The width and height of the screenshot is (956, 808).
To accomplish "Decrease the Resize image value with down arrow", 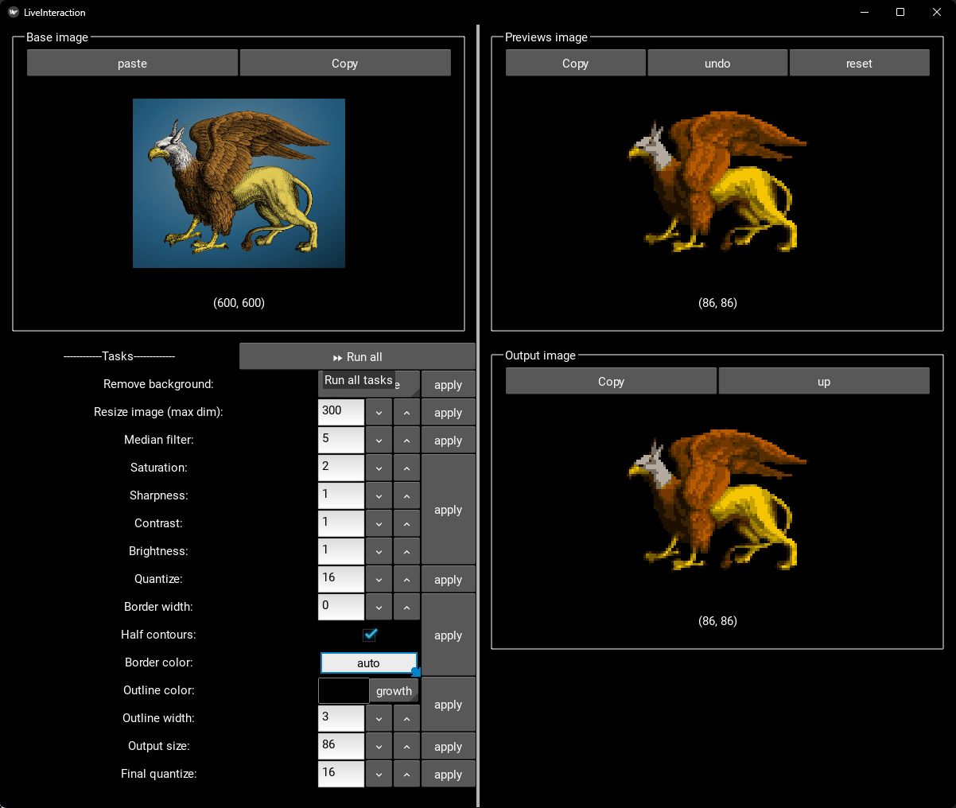I will (x=379, y=413).
